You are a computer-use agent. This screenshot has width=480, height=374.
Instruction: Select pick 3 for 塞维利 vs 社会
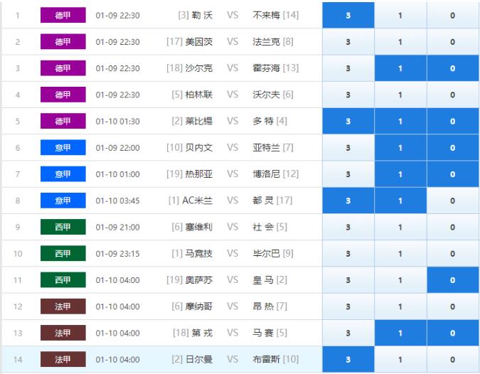(x=348, y=227)
